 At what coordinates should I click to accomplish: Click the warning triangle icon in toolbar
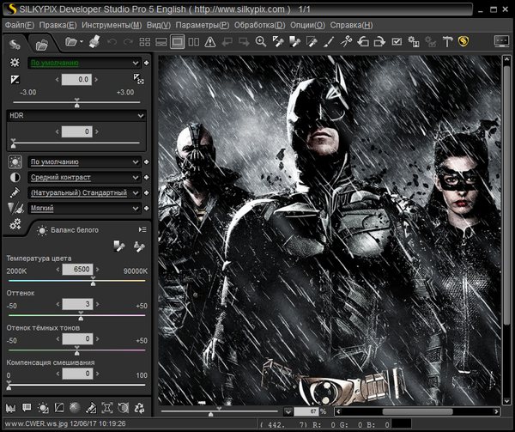[x=209, y=41]
